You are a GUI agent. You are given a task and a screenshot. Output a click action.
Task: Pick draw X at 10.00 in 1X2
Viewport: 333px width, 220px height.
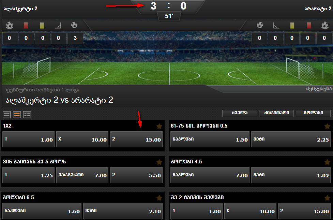82,139
